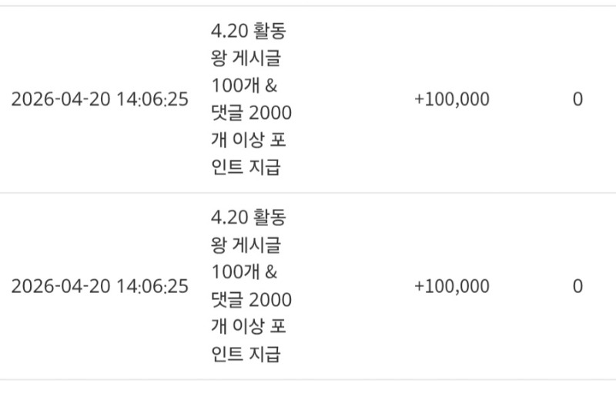Click the date 2026-04-20 in the top row
The width and height of the screenshot is (616, 394).
coord(60,100)
